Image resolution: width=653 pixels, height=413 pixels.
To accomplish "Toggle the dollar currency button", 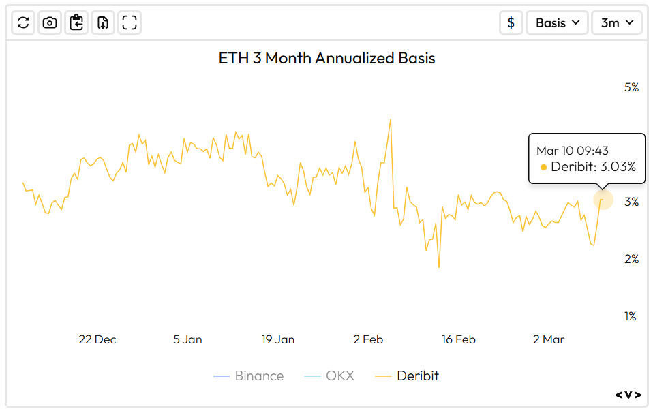I will point(511,22).
